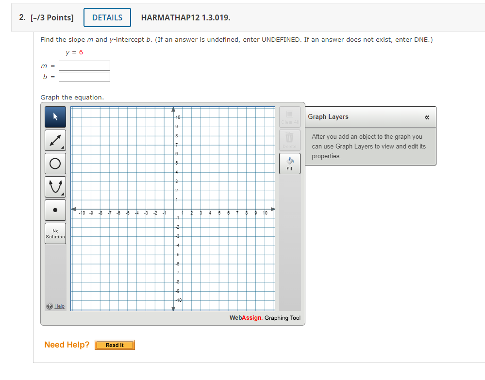Click the Delete trash icon
Image resolution: width=485 pixels, height=380 pixels.
pos(289,139)
